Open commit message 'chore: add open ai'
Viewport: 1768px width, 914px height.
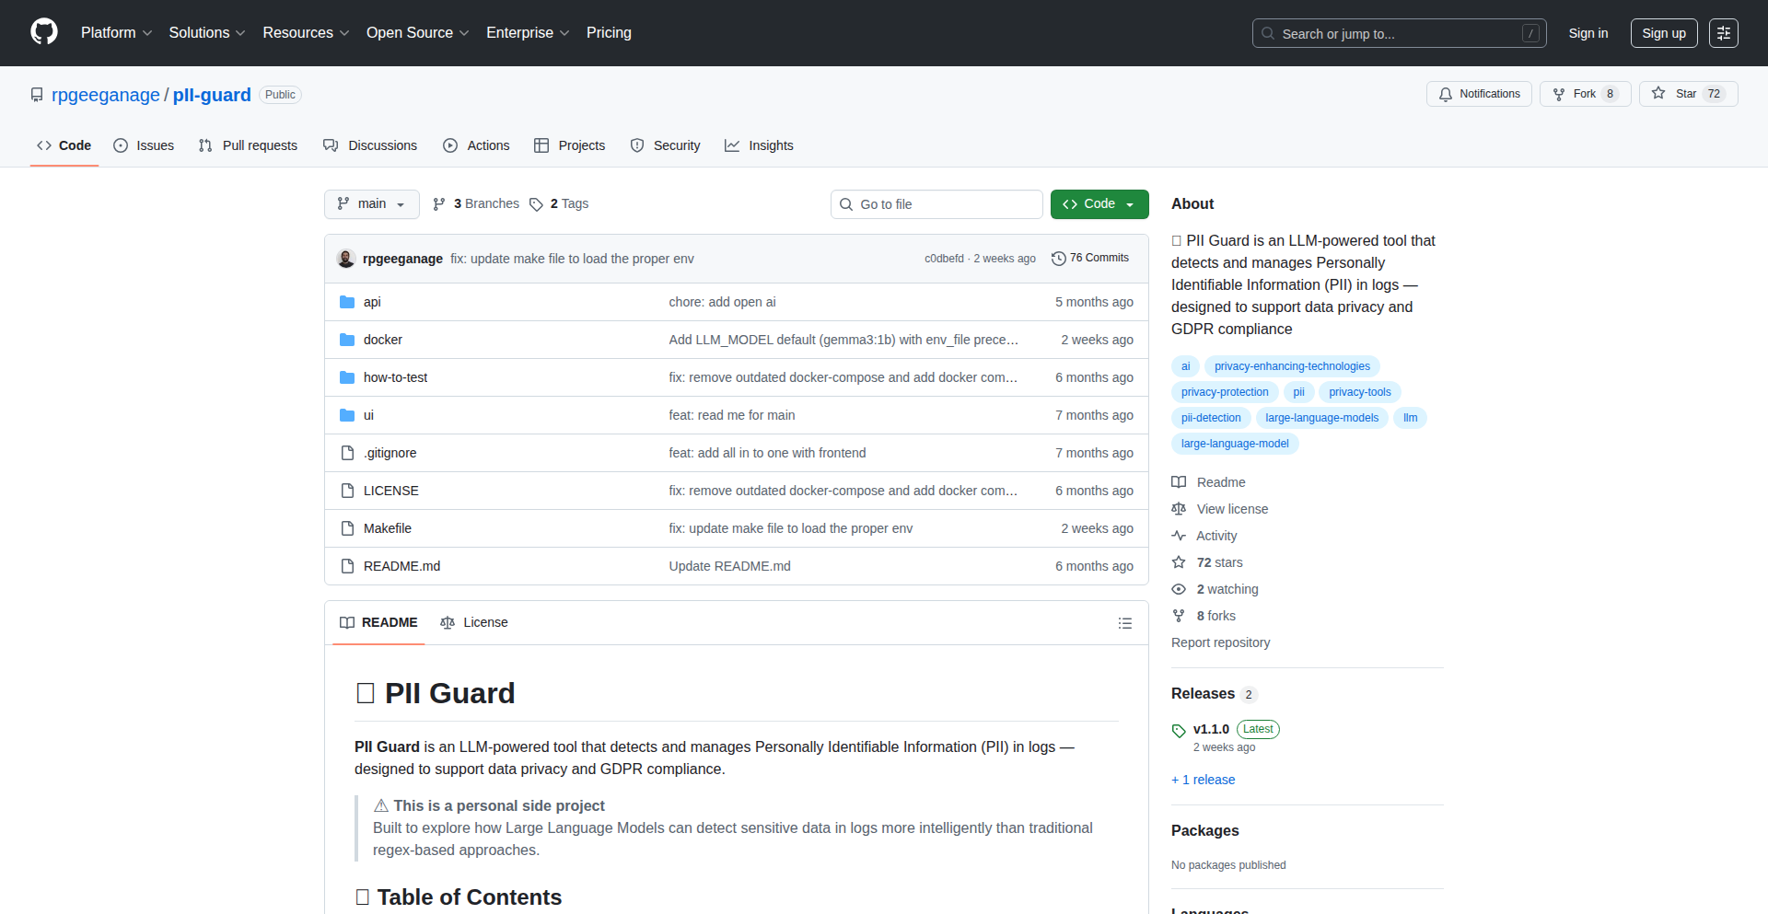click(x=722, y=302)
